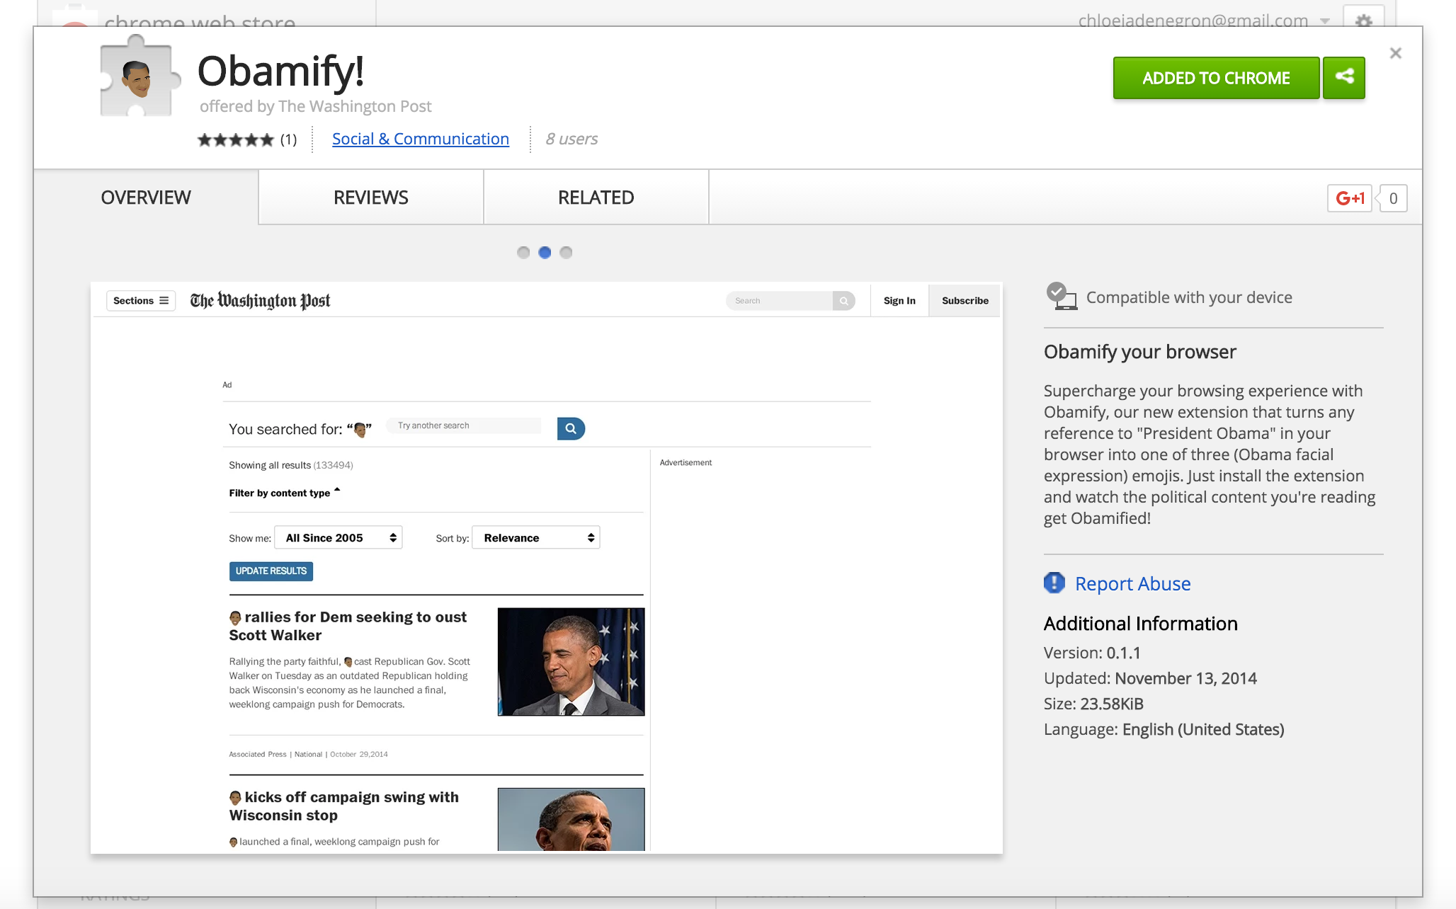Click the five-star rating
Screen dimensions: 1456x909
[x=235, y=139]
